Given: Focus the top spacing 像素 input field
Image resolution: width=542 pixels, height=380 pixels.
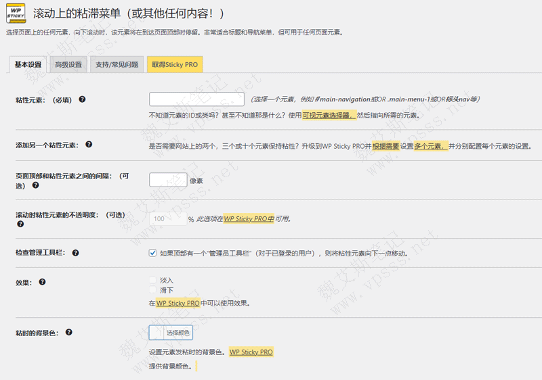Looking at the screenshot, I should 168,180.
